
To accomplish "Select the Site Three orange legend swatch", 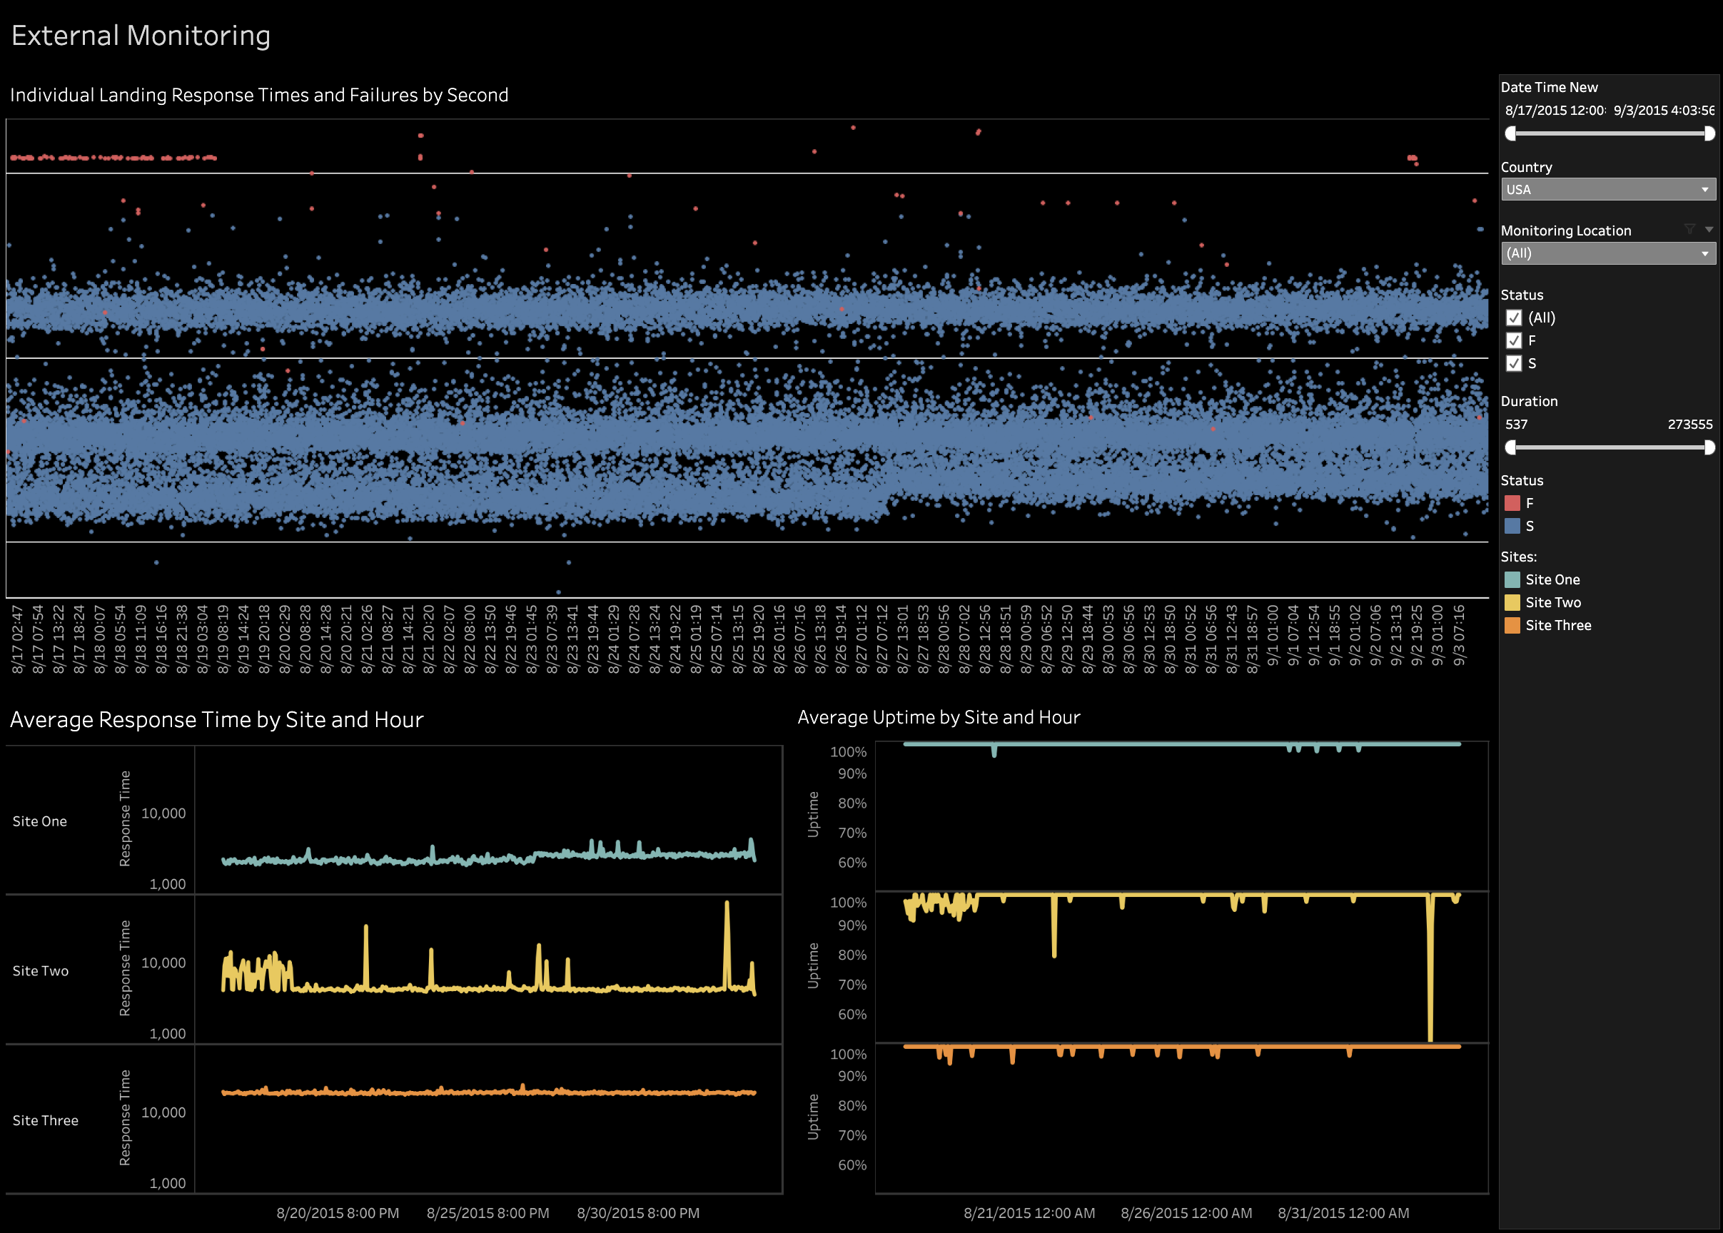I will tap(1512, 626).
